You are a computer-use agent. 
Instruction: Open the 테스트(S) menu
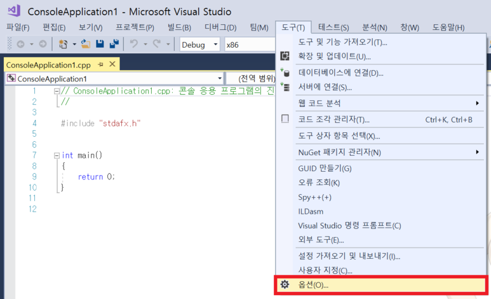tap(333, 27)
